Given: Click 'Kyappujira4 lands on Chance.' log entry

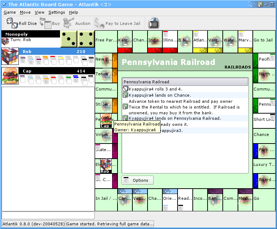Looking at the screenshot, I should [x=185, y=95].
